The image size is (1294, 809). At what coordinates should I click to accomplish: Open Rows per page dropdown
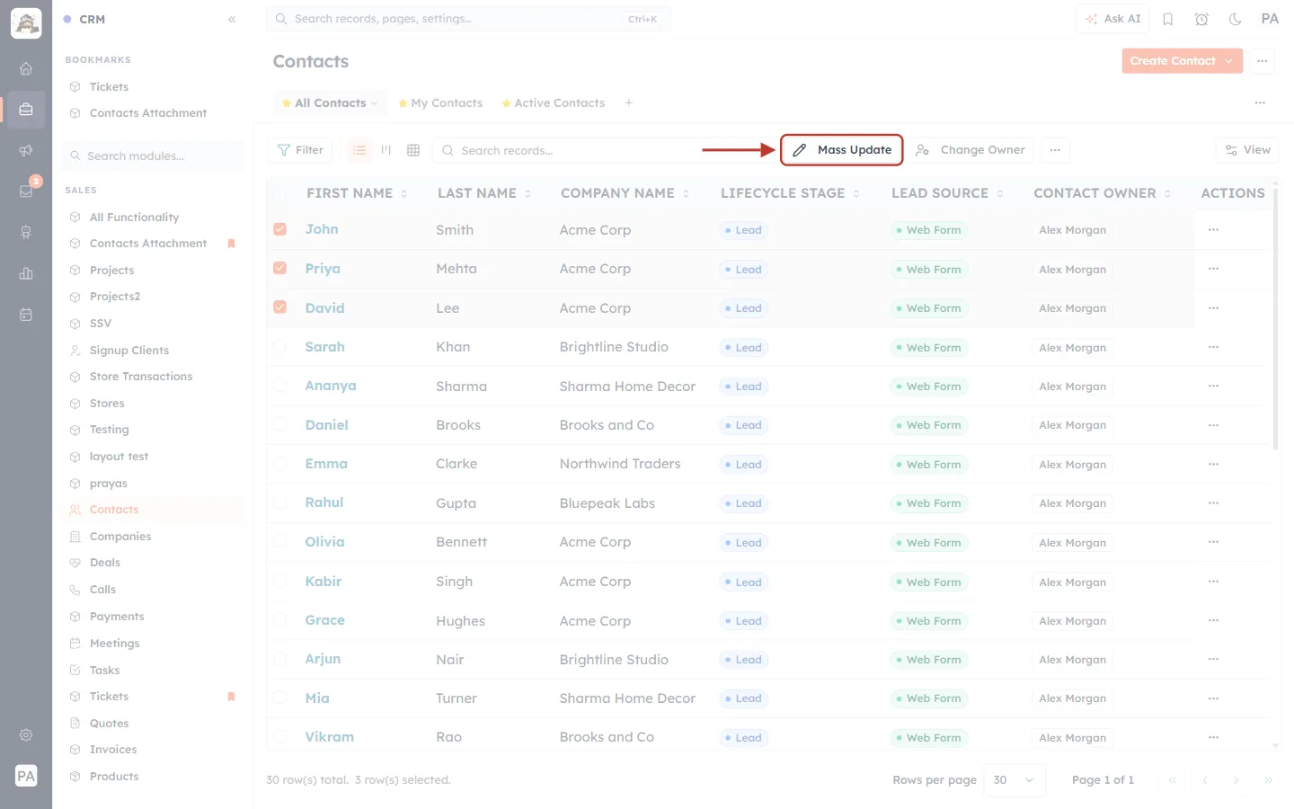1015,779
